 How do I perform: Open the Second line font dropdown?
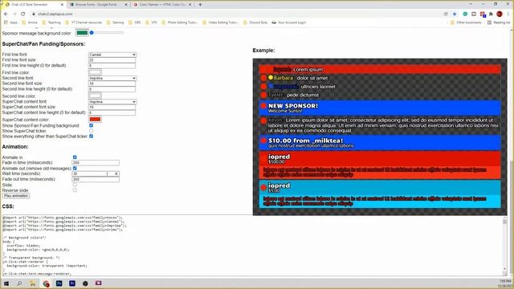click(112, 79)
